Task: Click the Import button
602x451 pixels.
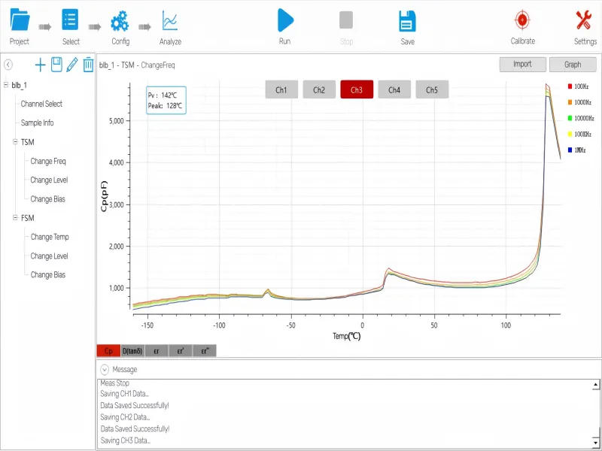Action: pyautogui.click(x=522, y=65)
